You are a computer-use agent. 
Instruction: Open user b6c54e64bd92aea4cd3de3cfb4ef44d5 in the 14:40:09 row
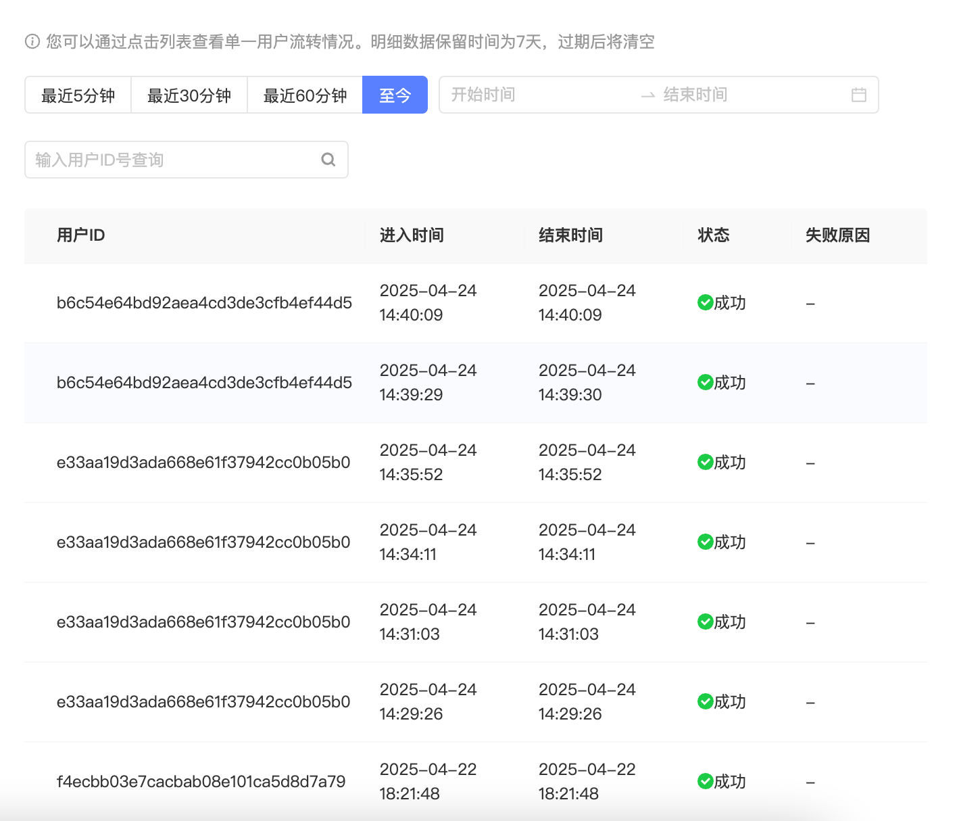(x=204, y=303)
